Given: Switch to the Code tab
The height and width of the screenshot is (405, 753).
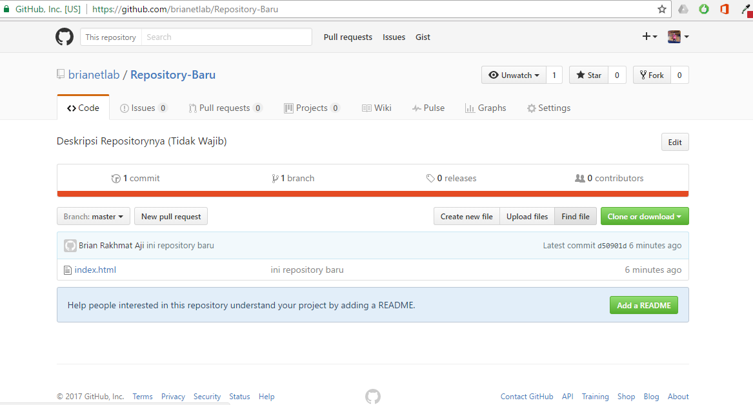Looking at the screenshot, I should (83, 108).
